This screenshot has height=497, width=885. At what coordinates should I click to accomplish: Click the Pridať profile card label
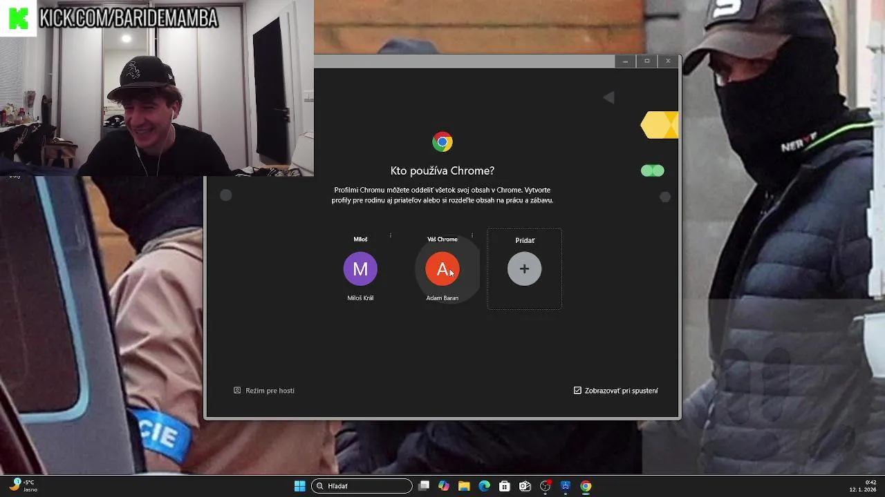525,240
